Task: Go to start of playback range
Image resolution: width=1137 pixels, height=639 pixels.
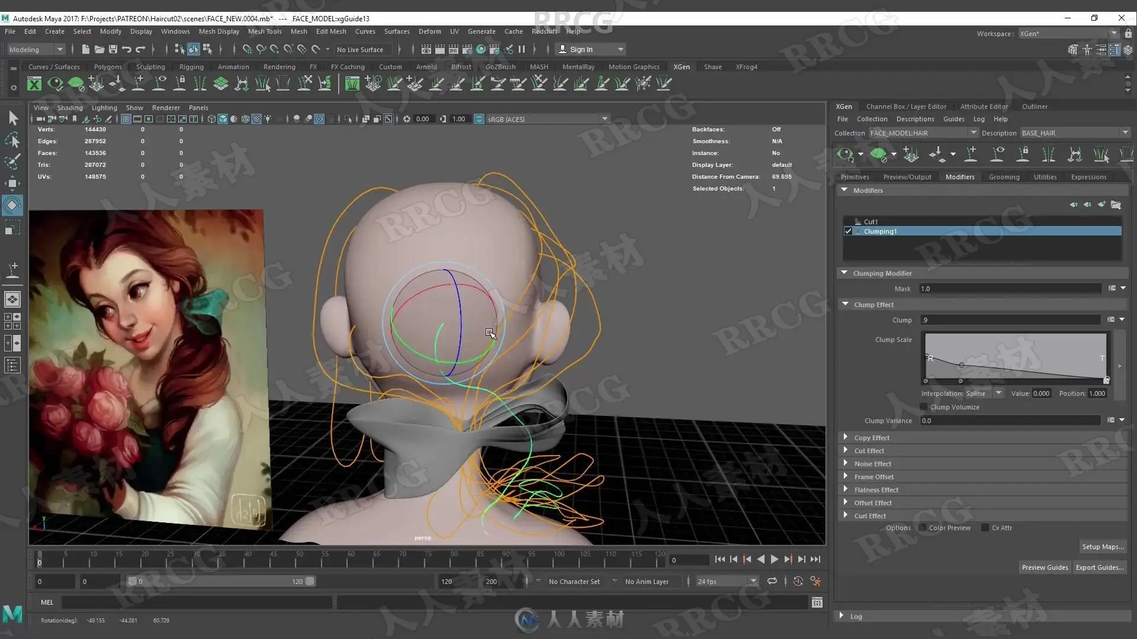Action: click(720, 559)
